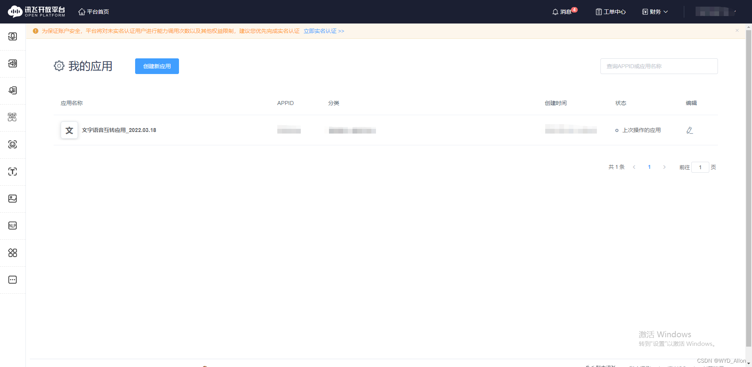Click the iFlytek Open Platform logo
Viewport: 752px width, 367px height.
tap(36, 12)
